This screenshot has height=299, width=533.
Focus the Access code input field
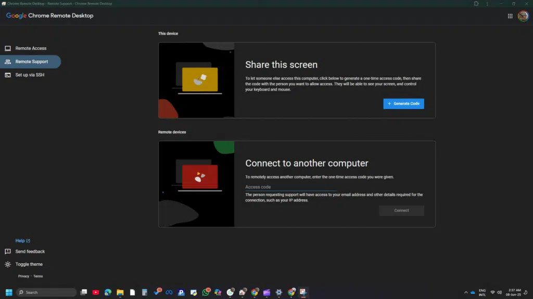291,187
